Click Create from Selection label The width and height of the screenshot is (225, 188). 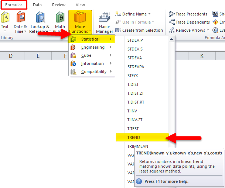click(x=143, y=30)
